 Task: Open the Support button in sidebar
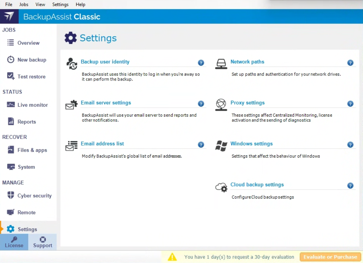click(43, 242)
